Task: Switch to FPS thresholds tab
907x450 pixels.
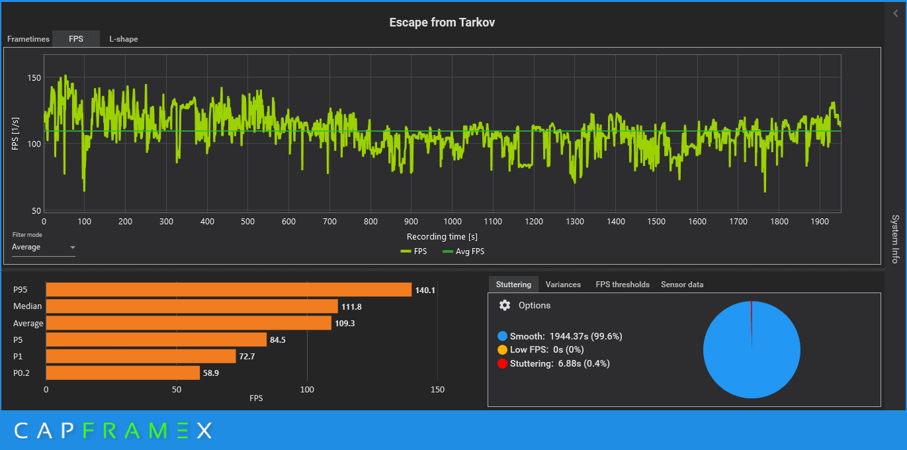Action: (623, 285)
